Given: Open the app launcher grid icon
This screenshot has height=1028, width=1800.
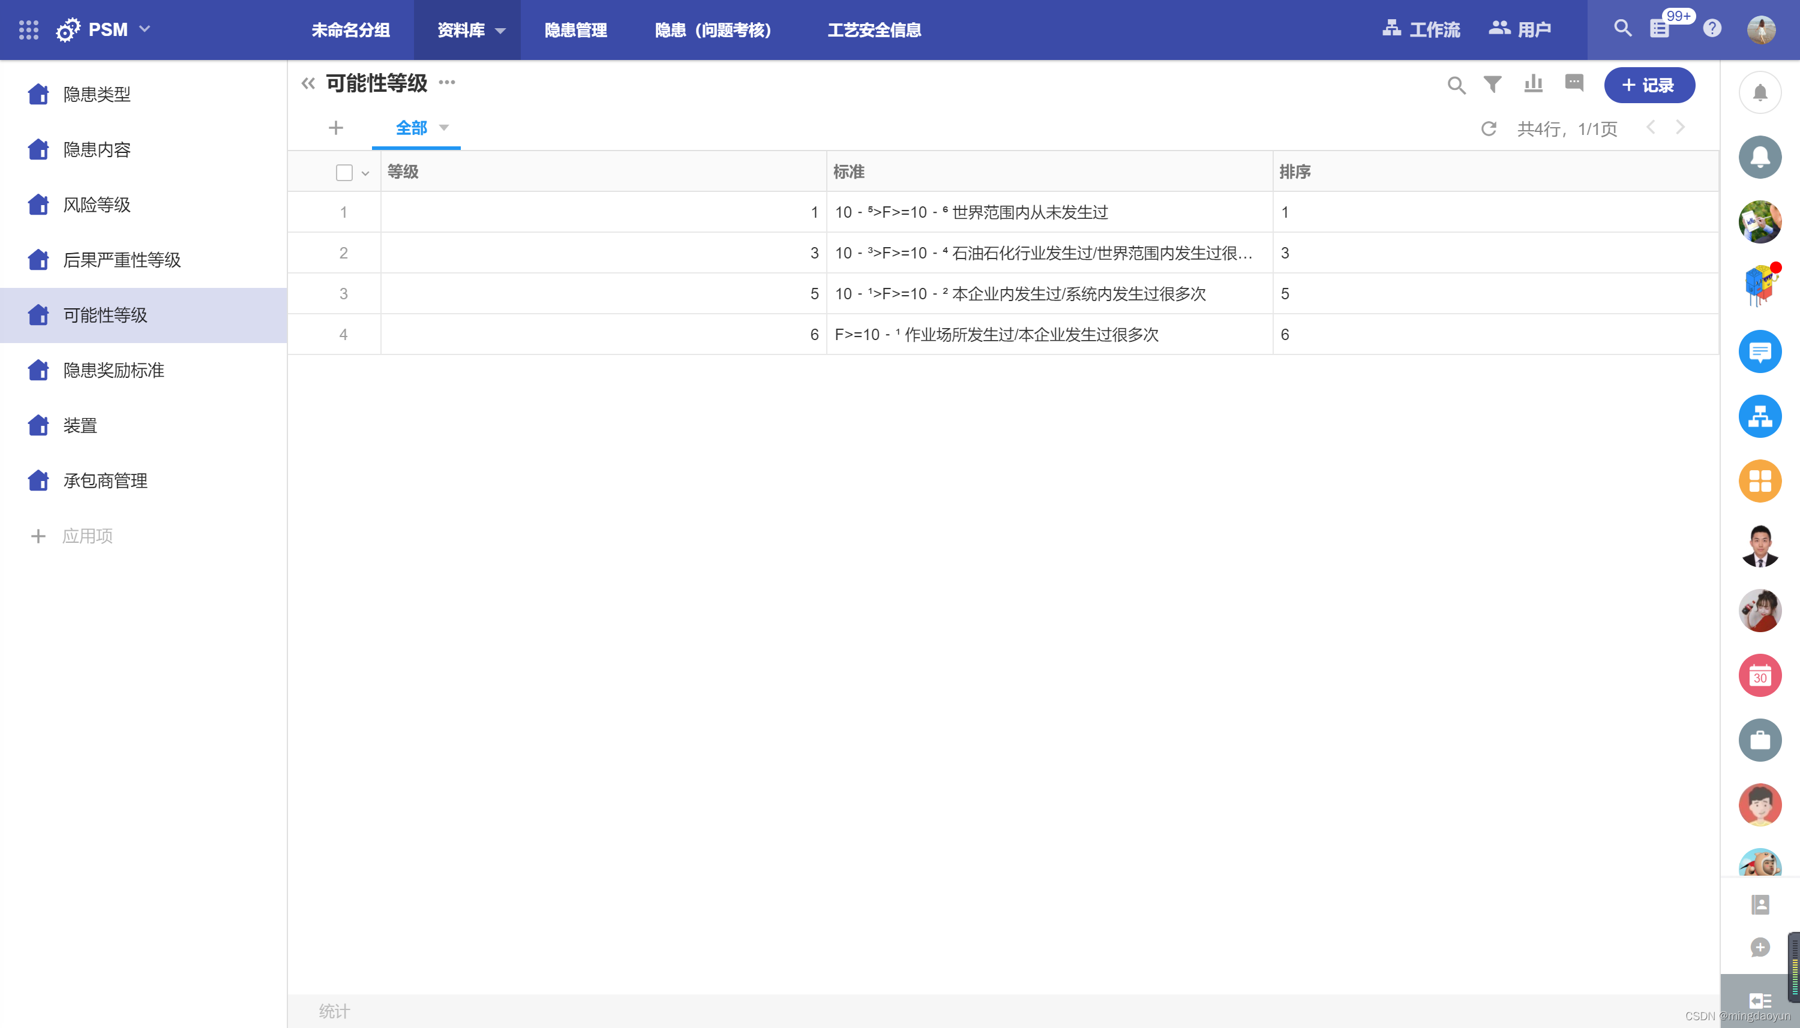Looking at the screenshot, I should point(28,29).
